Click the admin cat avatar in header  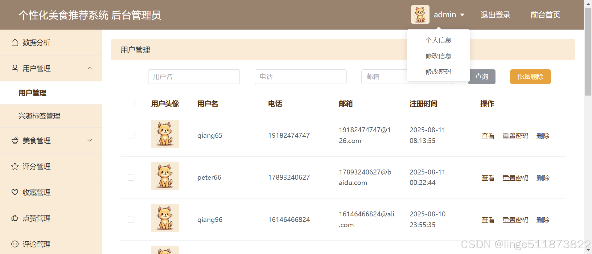[x=420, y=14]
